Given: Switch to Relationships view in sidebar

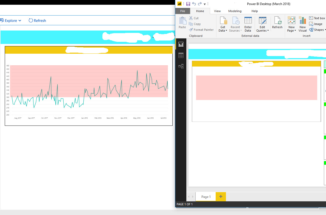Looking at the screenshot, I should point(181,66).
